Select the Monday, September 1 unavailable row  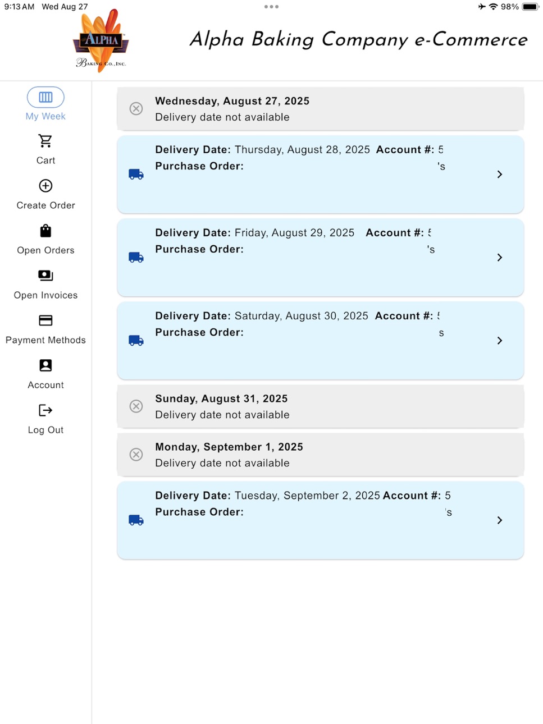(x=321, y=455)
